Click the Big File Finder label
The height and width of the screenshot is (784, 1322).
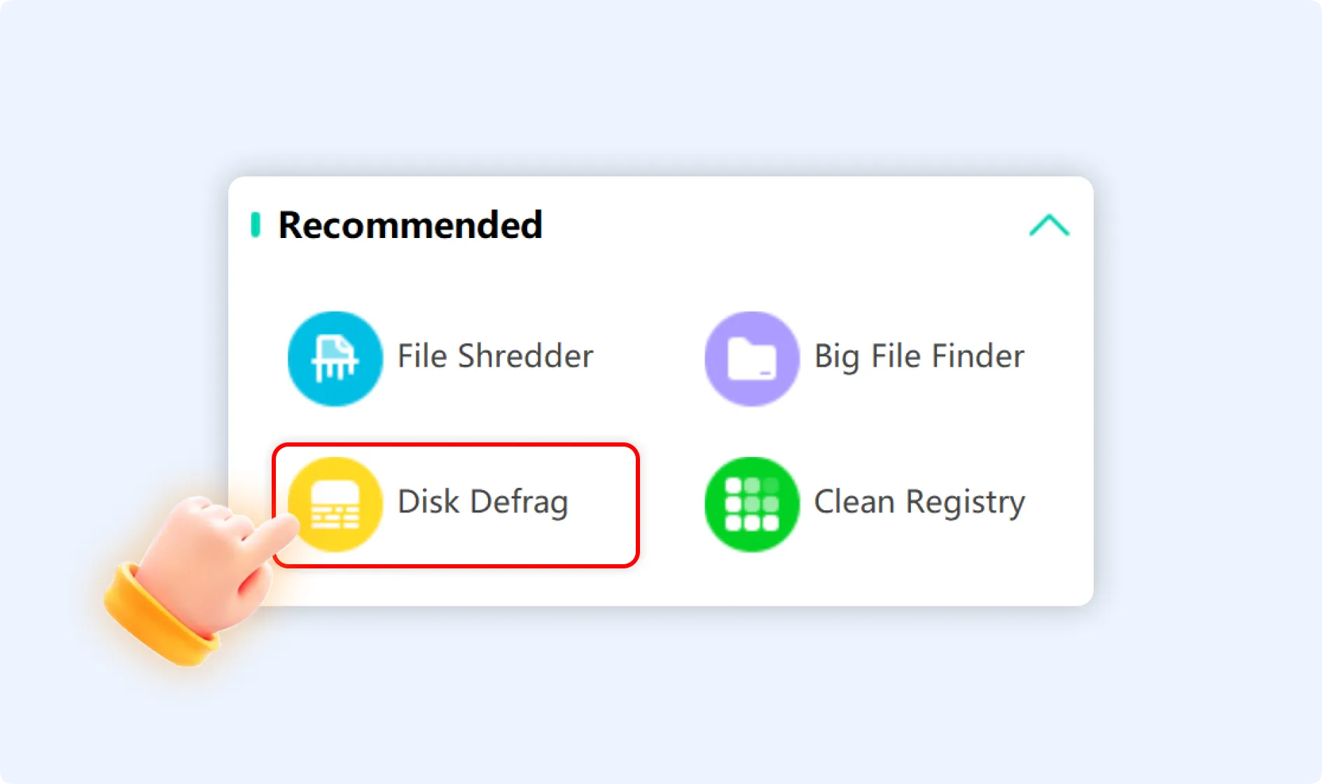click(x=919, y=356)
